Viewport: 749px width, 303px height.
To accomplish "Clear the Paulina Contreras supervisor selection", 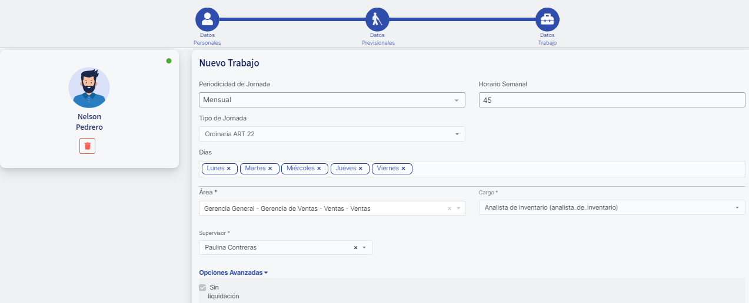I will (x=355, y=248).
